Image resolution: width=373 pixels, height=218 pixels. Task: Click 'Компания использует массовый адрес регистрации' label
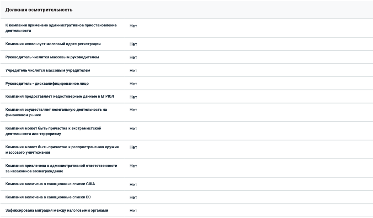point(53,44)
